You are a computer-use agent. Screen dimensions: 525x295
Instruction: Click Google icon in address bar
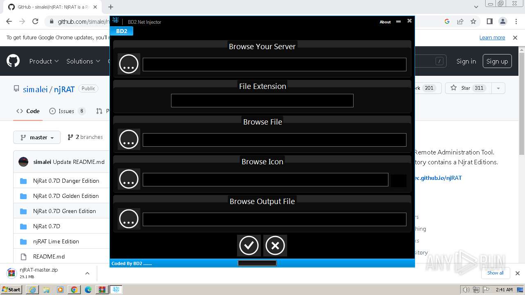pos(447,21)
